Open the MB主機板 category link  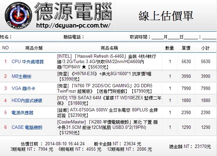21,76
